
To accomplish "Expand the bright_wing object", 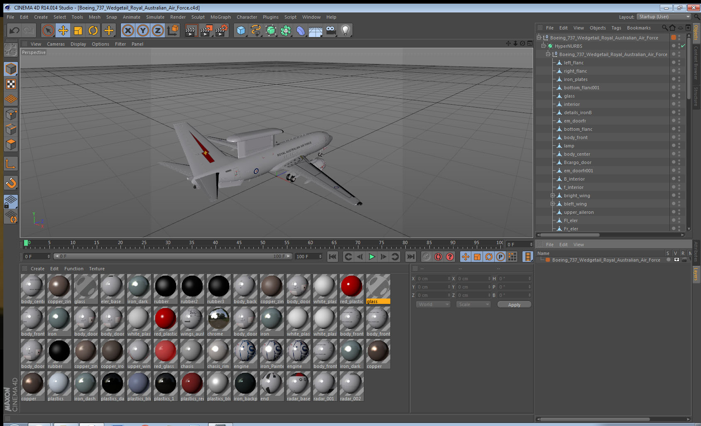I will (x=553, y=196).
